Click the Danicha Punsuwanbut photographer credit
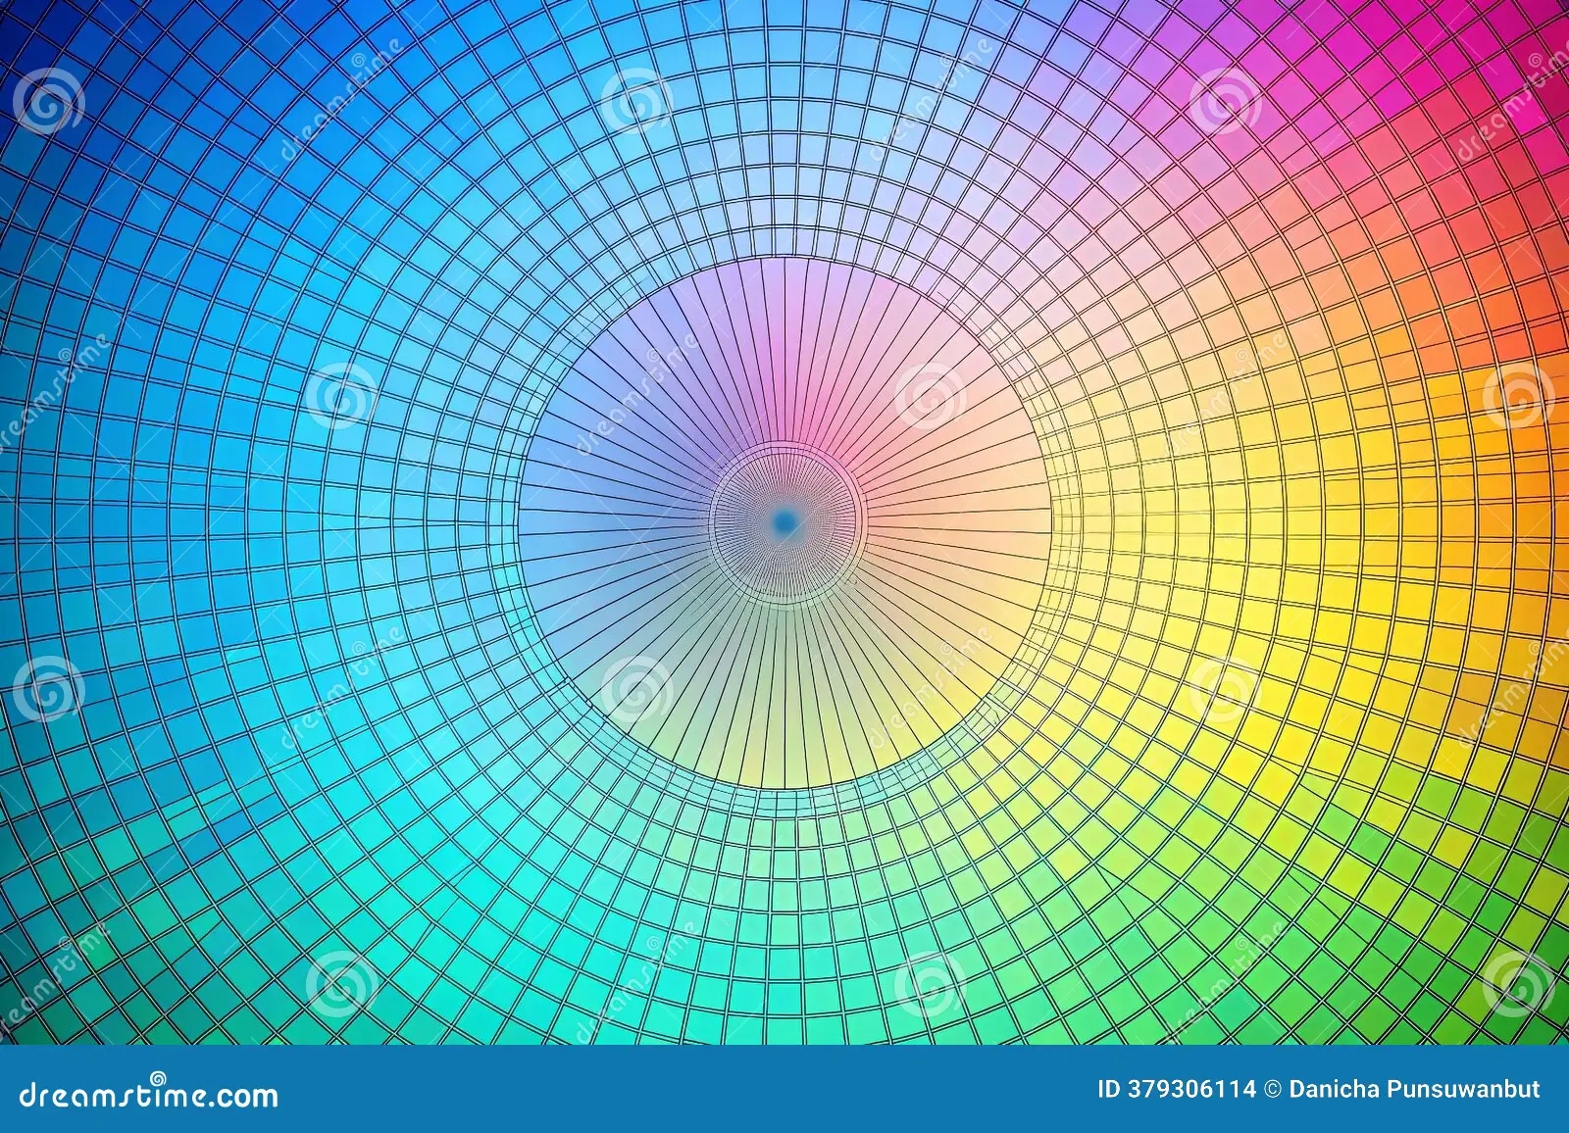 [x=1412, y=1088]
